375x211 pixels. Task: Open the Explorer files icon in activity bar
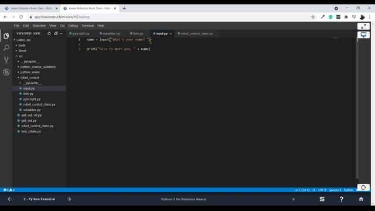click(6, 36)
